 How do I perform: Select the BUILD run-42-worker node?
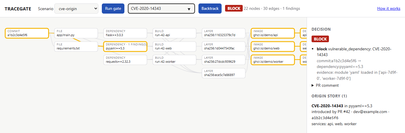click(x=174, y=60)
